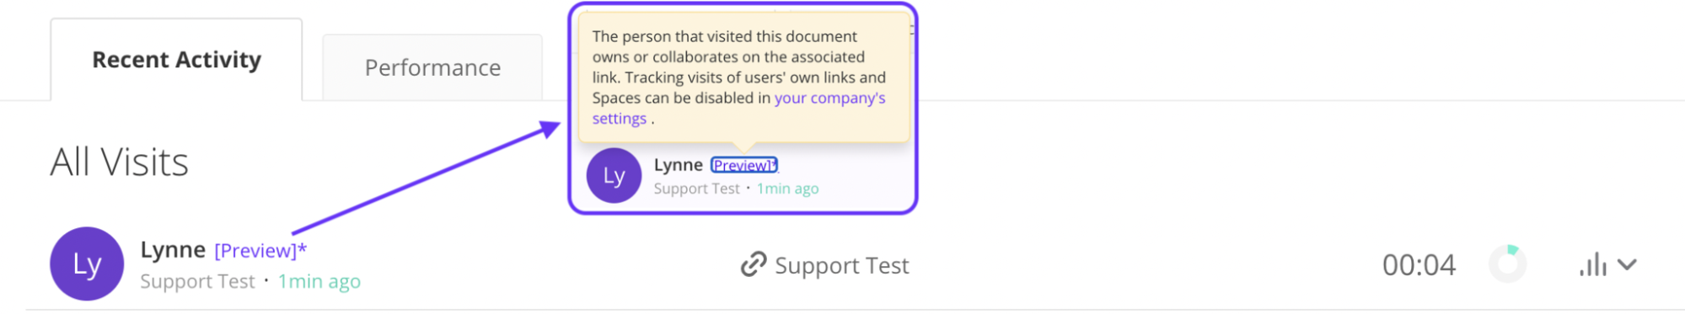Click the yellow tooltip explanation text
Image resolution: width=1685 pixels, height=314 pixels.
point(739,77)
